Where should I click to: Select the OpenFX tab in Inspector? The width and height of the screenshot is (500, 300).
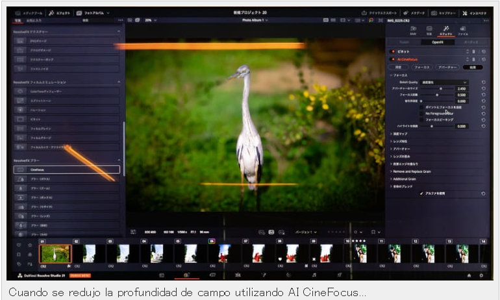[438, 42]
